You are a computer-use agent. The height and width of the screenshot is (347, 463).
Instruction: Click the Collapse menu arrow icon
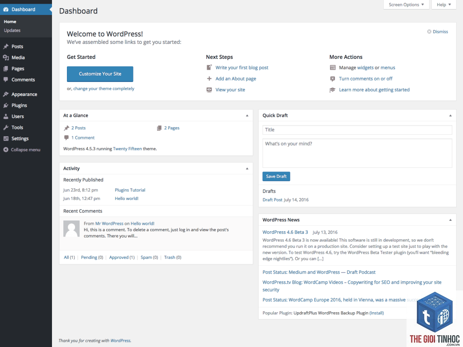click(5, 150)
